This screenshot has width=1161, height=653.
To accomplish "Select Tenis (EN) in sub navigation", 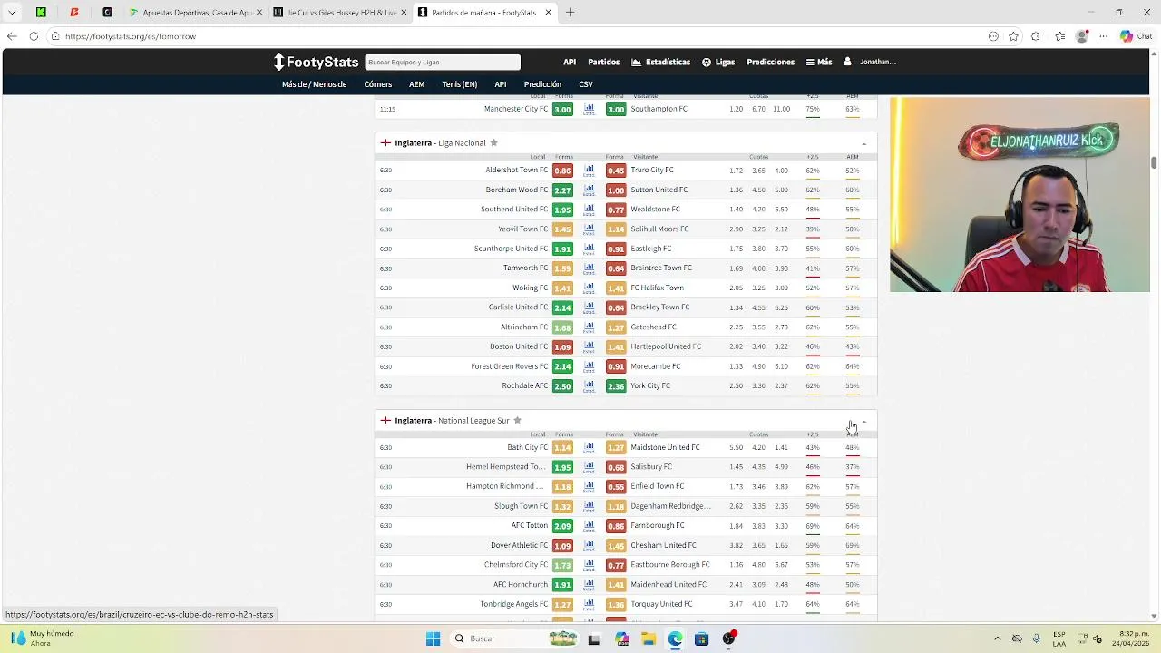I will tap(459, 84).
